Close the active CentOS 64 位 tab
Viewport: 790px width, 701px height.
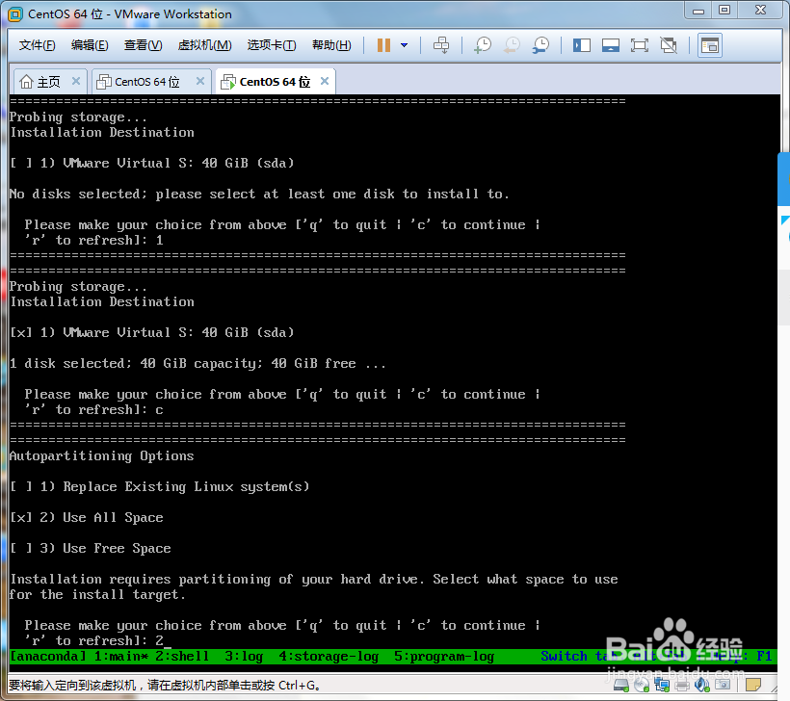click(325, 81)
